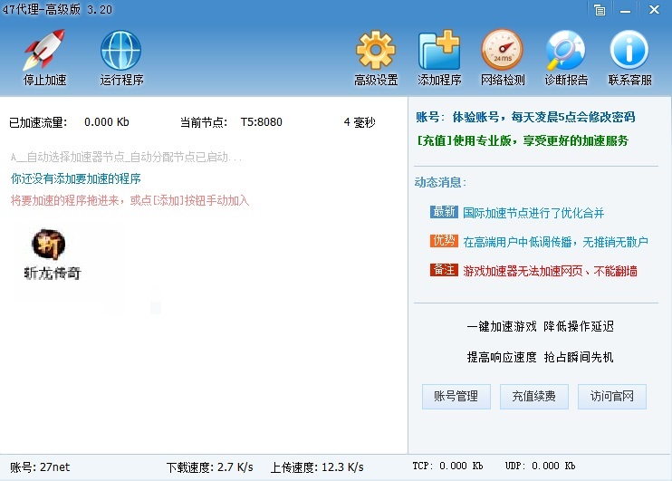Open the 备注 note about web acceleration
Viewport: 672px width, 481px height.
tap(549, 271)
